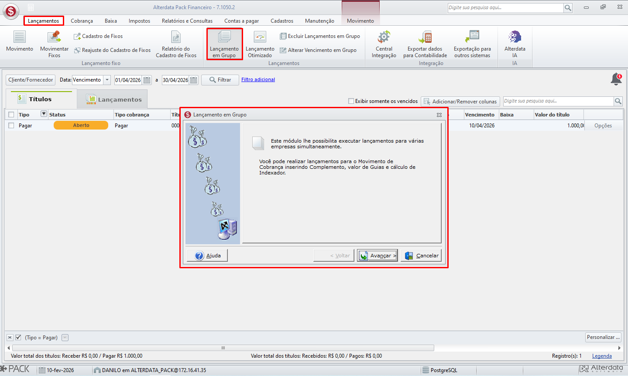Click Avançar in the wizard dialog
This screenshot has height=376, width=628.
point(377,256)
